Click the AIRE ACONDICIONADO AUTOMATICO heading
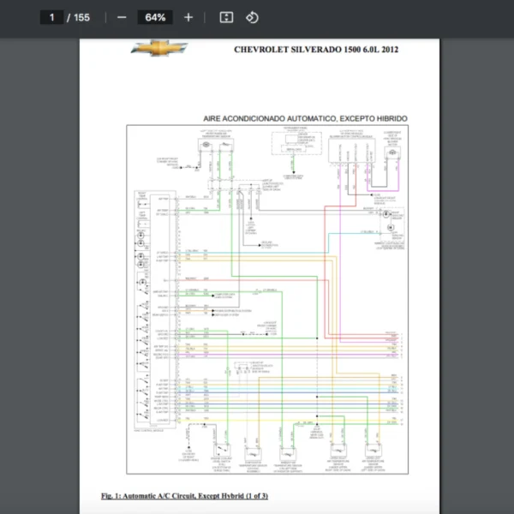This screenshot has width=514, height=514. [x=305, y=117]
